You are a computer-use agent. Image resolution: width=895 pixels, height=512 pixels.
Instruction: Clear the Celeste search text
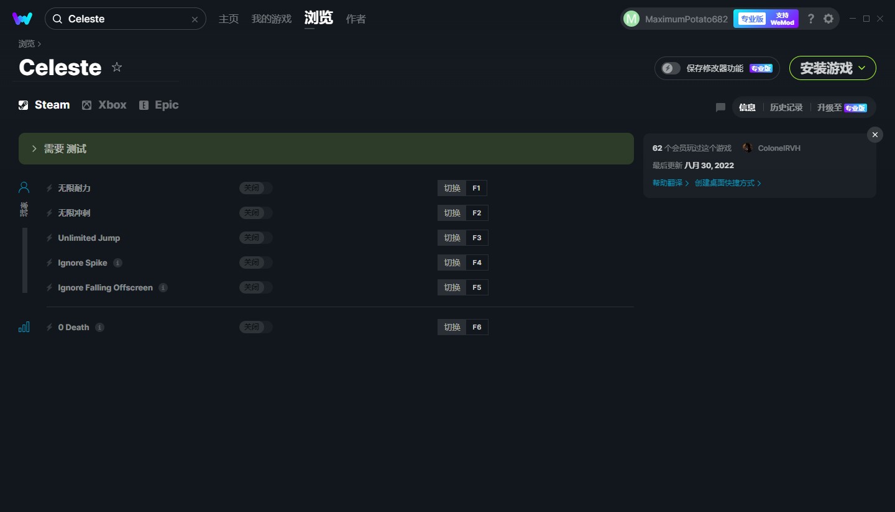(x=195, y=19)
